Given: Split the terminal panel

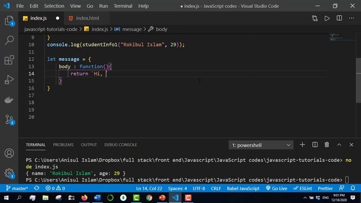Looking at the screenshot, I should click(315, 145).
